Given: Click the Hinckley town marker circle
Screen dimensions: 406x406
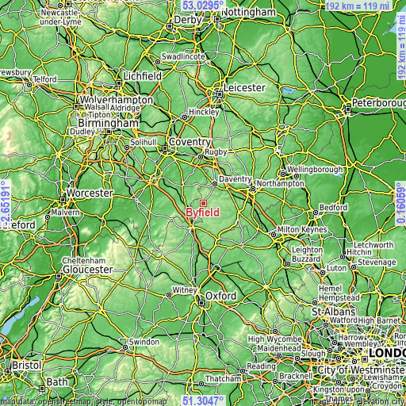Looking at the screenshot, I should click(185, 117).
